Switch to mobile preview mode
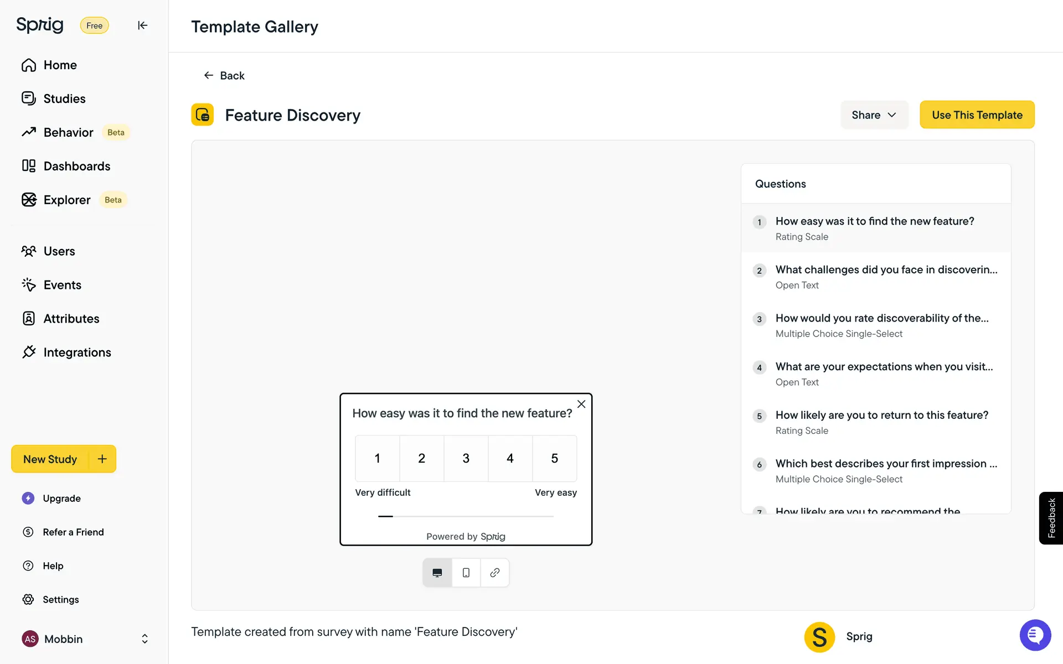This screenshot has height=664, width=1063. tap(466, 573)
